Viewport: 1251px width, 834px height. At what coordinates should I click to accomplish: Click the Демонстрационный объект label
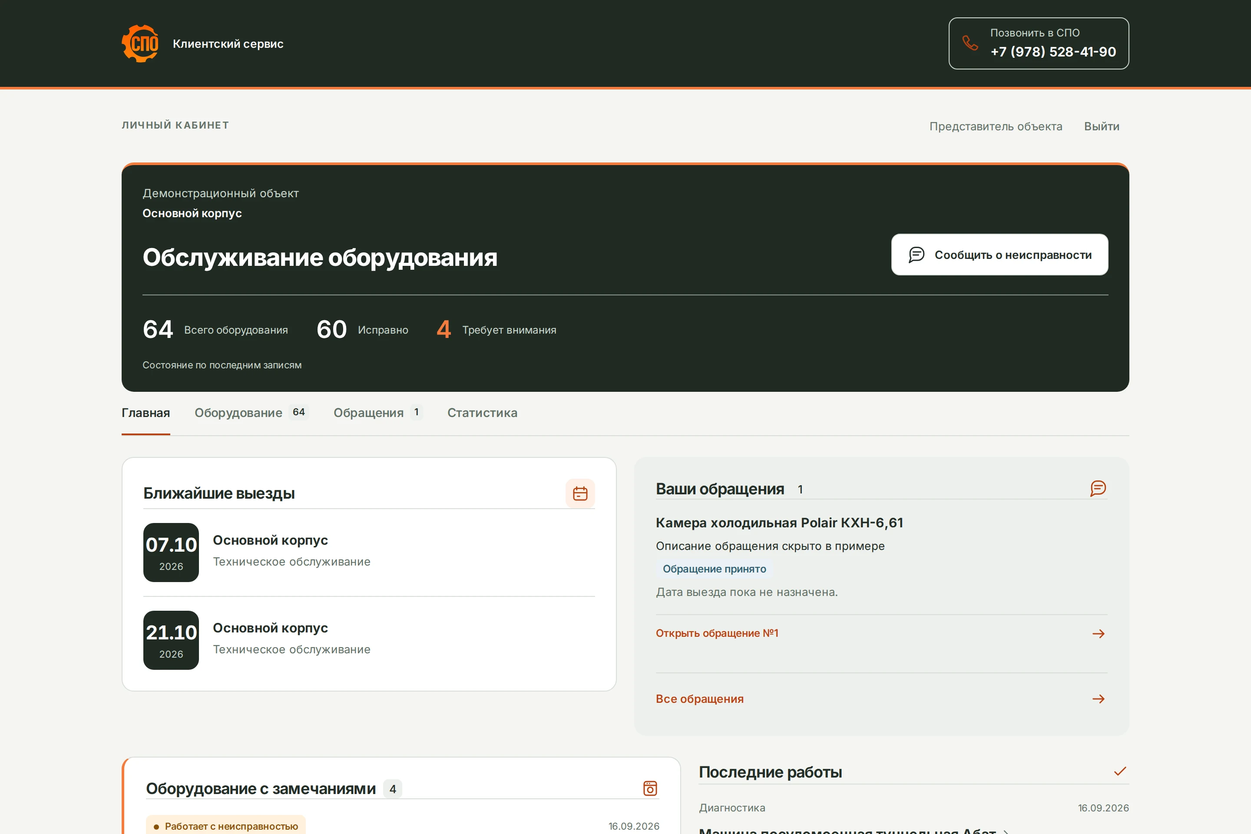[221, 194]
